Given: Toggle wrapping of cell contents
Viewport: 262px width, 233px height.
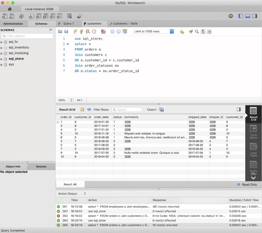Looking at the screenshot, I should [x=82, y=109].
